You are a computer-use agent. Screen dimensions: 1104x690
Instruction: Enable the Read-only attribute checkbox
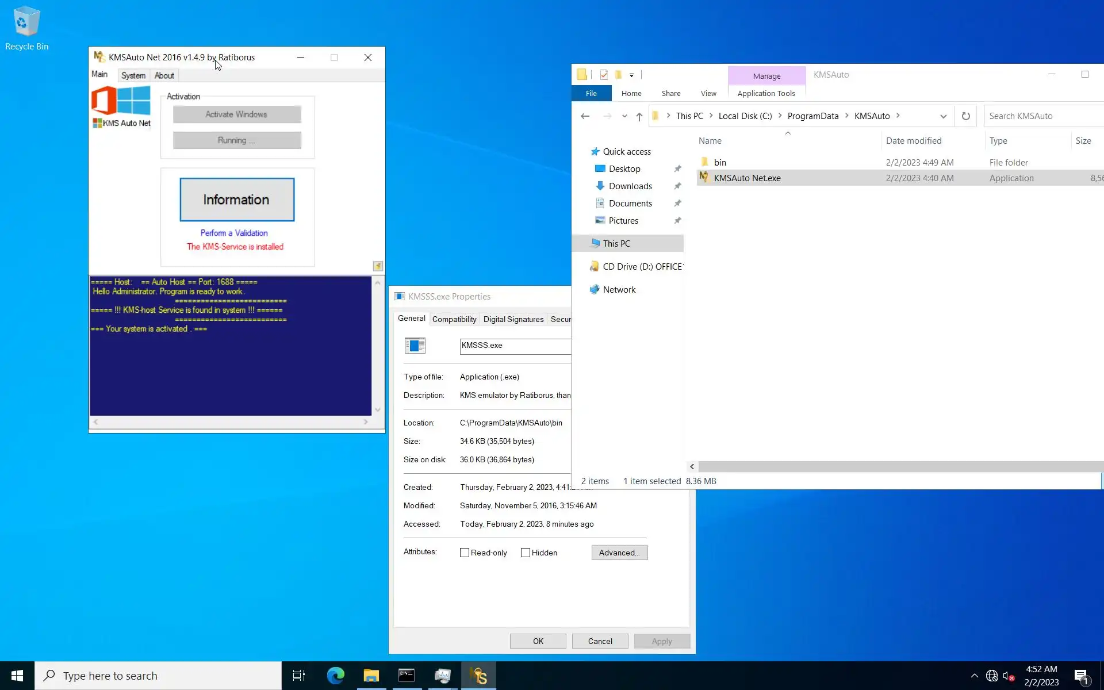465,553
